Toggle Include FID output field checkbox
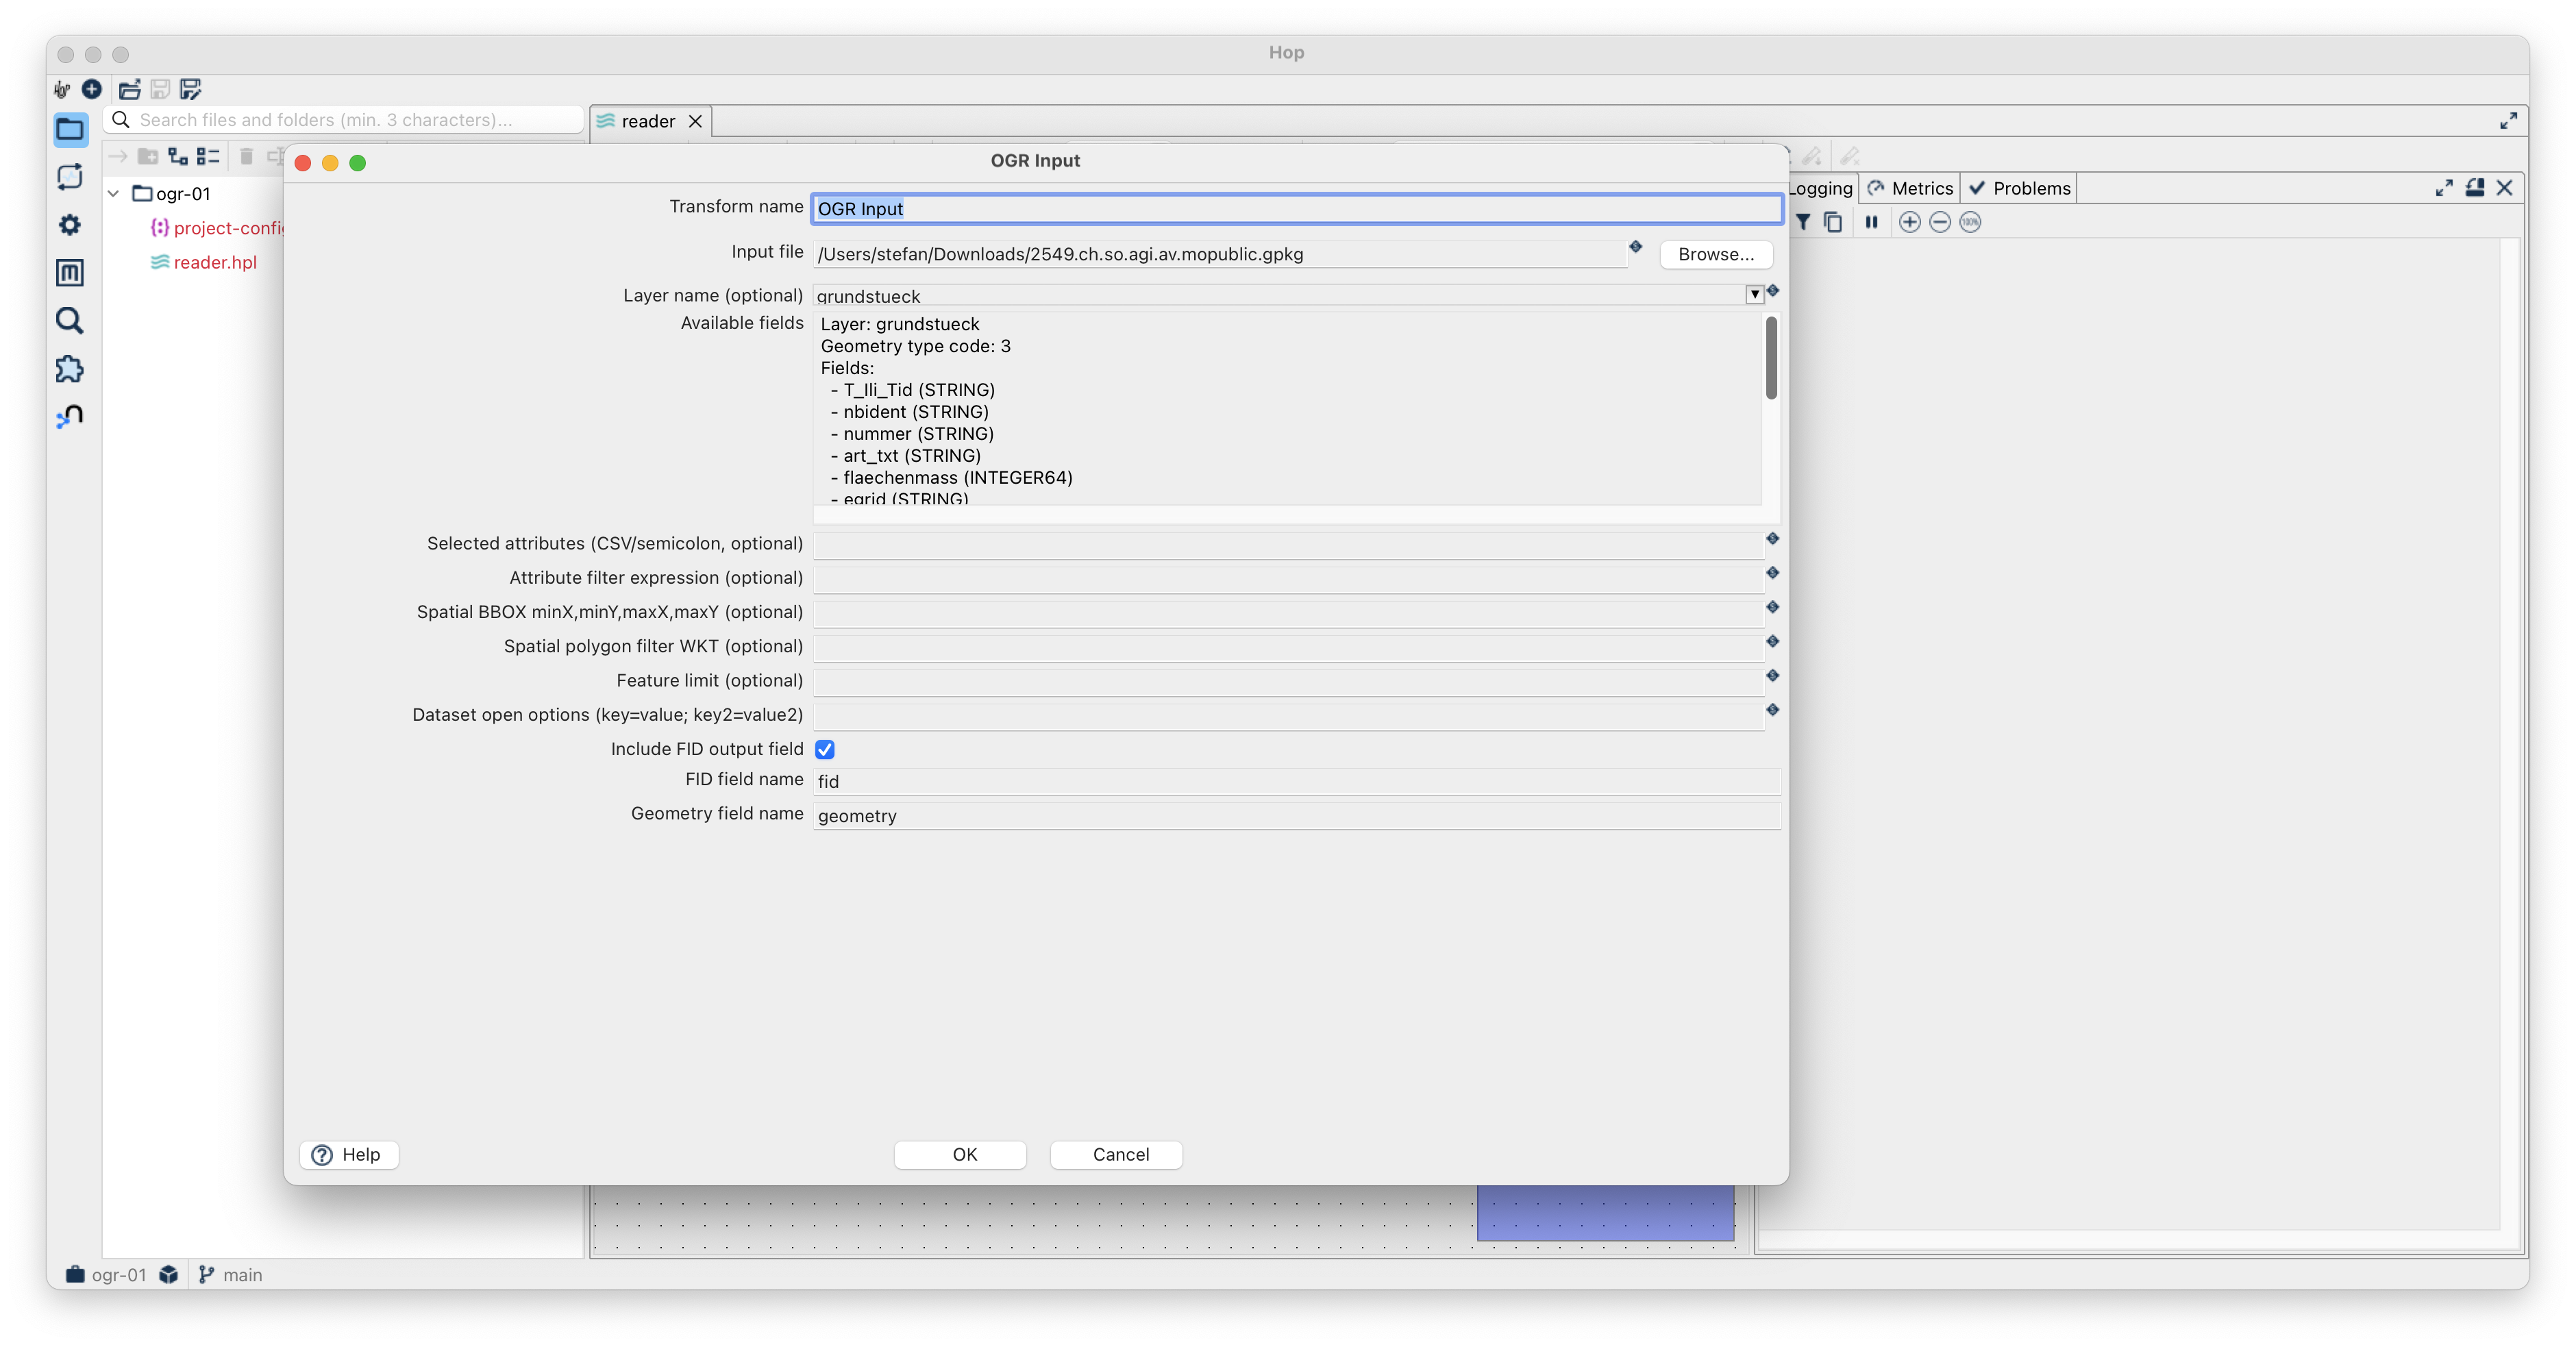Image resolution: width=2576 pixels, height=1347 pixels. [x=825, y=749]
